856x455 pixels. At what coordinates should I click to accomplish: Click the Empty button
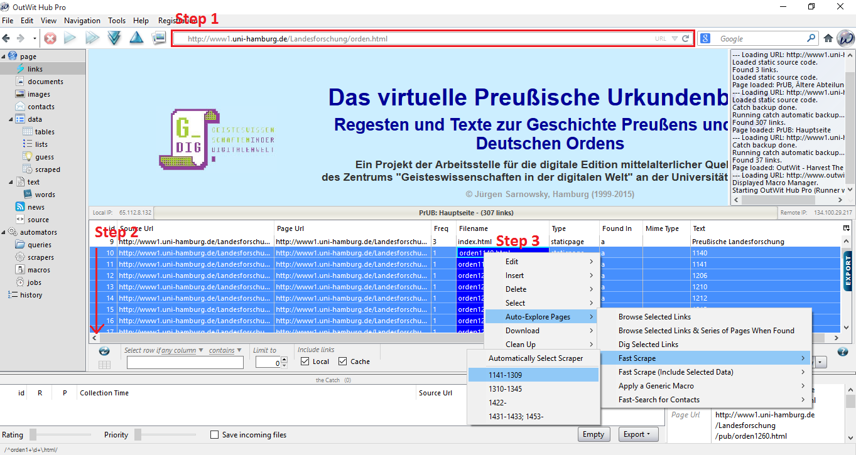pos(593,434)
